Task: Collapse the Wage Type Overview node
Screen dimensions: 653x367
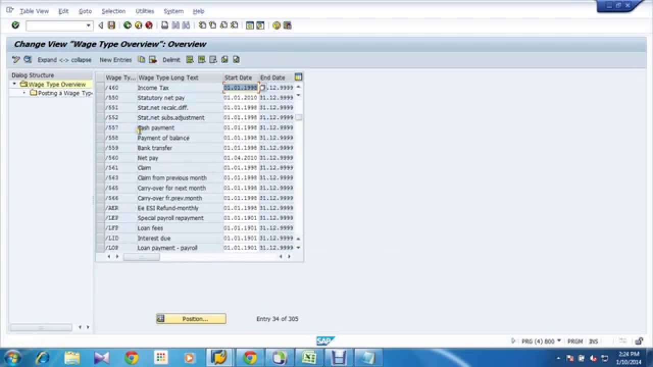Action: coord(15,84)
